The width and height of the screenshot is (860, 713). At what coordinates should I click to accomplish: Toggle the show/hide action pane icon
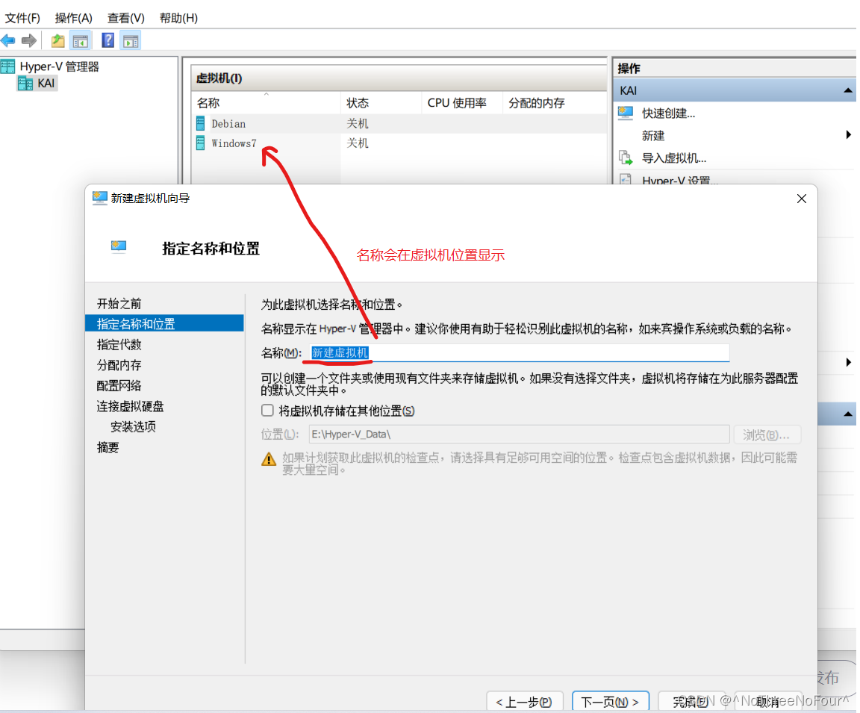pos(131,40)
